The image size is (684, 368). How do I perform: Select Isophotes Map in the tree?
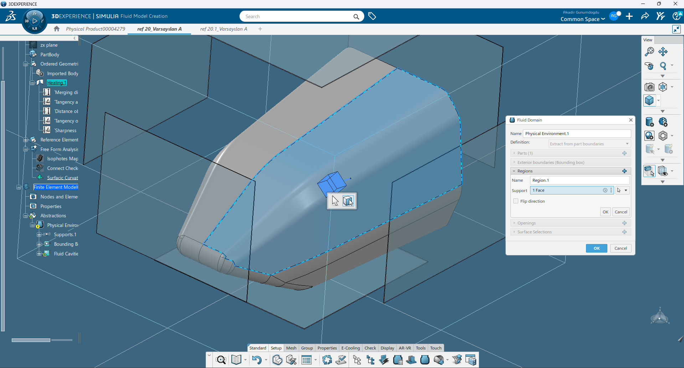(62, 159)
